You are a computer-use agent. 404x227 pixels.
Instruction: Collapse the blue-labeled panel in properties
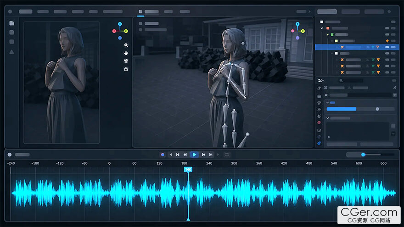click(x=328, y=102)
